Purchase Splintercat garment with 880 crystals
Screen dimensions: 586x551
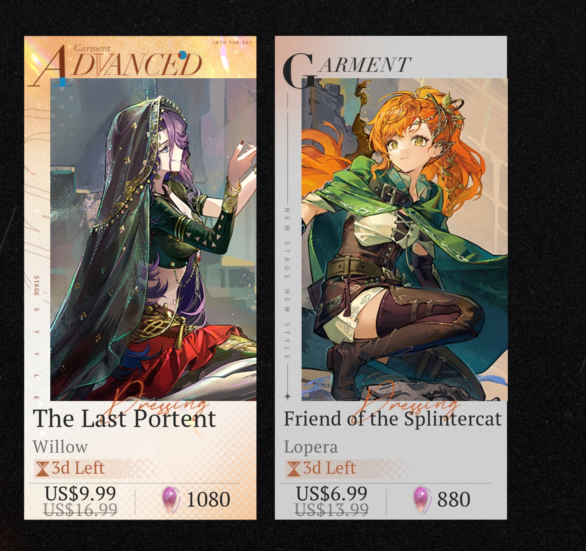(x=442, y=500)
